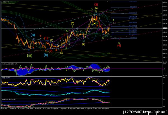Click the MACD 0.00 level value on scale
The height and width of the screenshot is (115, 168).
164,69
